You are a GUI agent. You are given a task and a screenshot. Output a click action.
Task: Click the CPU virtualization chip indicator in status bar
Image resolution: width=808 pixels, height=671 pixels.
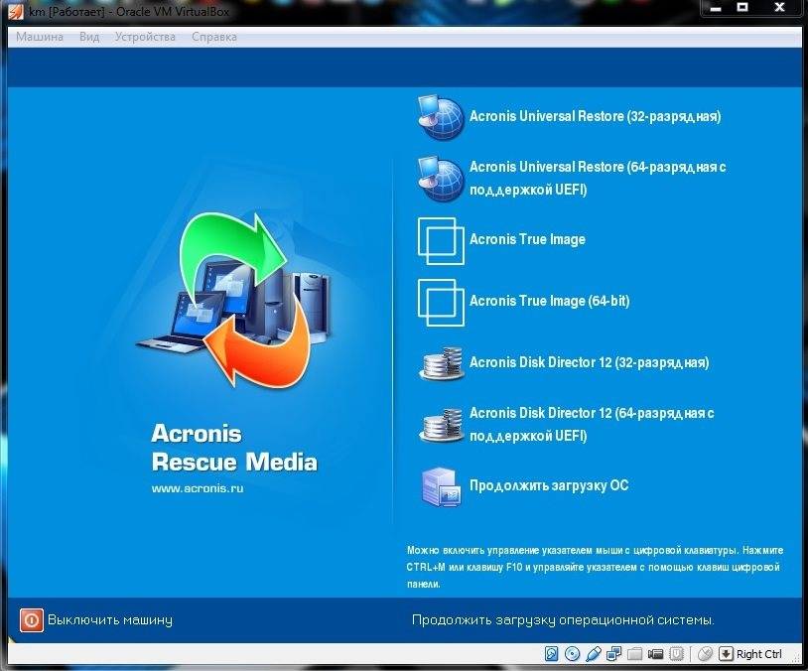pyautogui.click(x=677, y=654)
